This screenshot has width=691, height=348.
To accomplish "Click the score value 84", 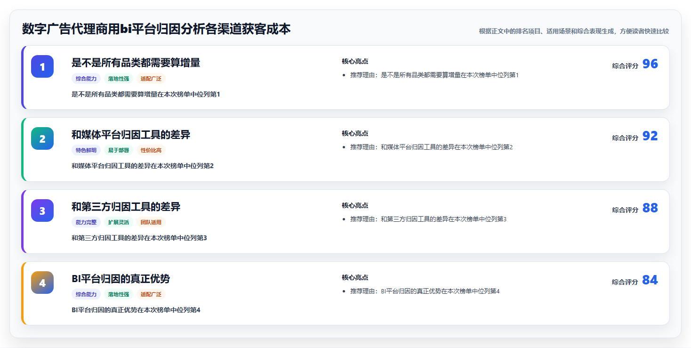I will point(650,280).
